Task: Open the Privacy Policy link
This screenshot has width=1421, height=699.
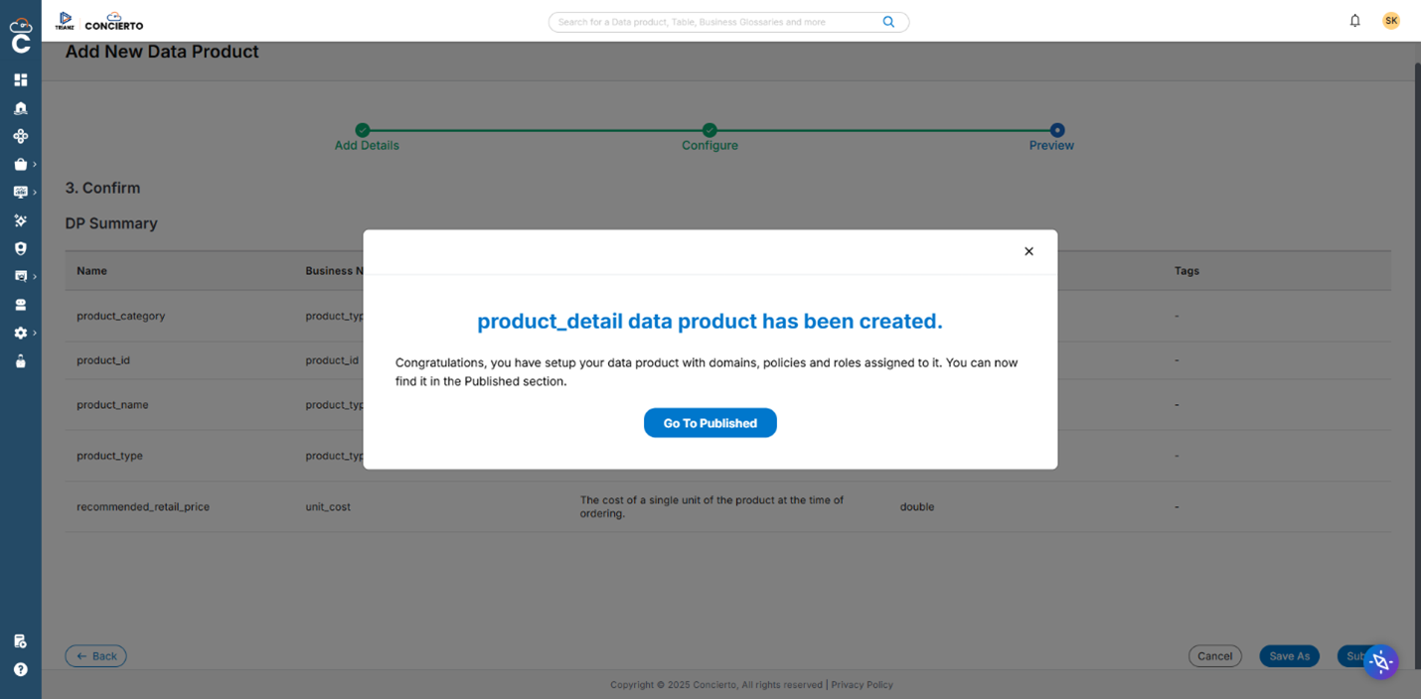Action: (x=861, y=684)
